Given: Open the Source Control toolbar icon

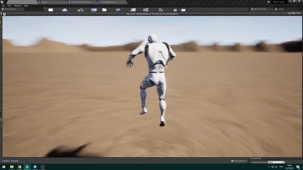Looking at the screenshot, I should click(x=64, y=10).
